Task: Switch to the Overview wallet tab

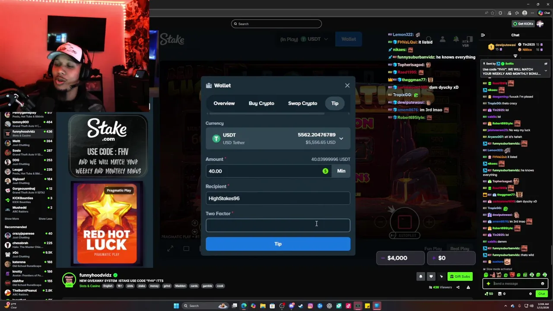Action: pyautogui.click(x=224, y=103)
